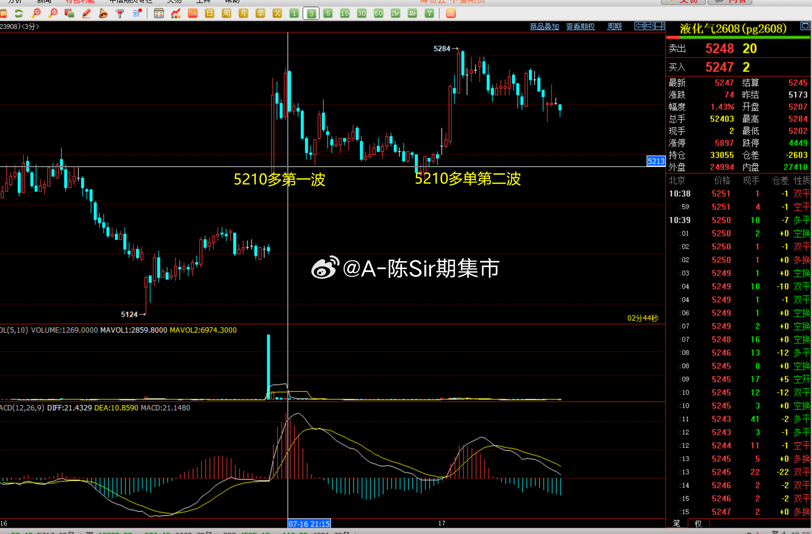Click the 07-16 21:15 time marker

click(x=309, y=524)
